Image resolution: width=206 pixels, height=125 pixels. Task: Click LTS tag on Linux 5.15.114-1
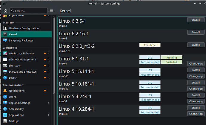[150, 70]
